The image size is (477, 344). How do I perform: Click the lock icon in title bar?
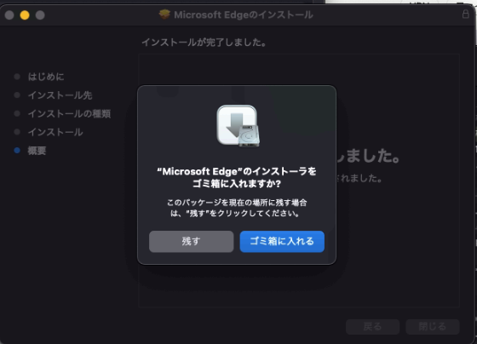pyautogui.click(x=465, y=14)
